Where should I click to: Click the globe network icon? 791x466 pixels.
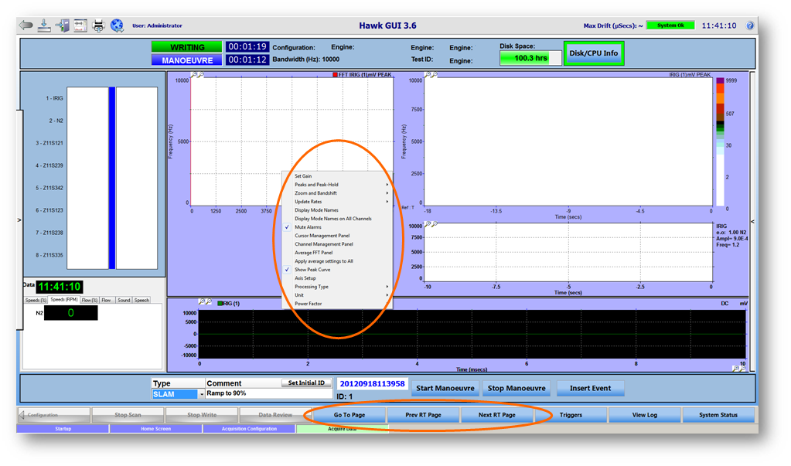[x=117, y=26]
